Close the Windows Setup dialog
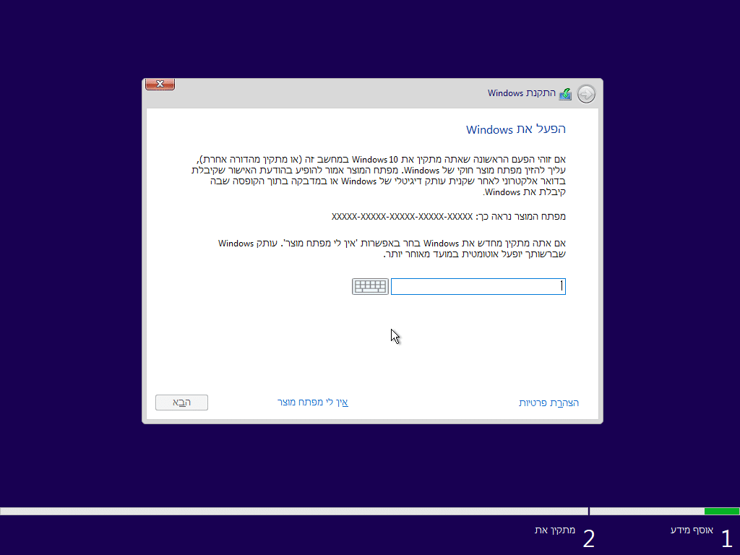Image resolution: width=740 pixels, height=555 pixels. pos(160,84)
